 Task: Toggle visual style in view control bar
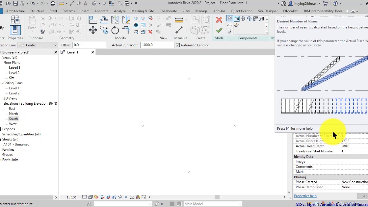point(91,197)
